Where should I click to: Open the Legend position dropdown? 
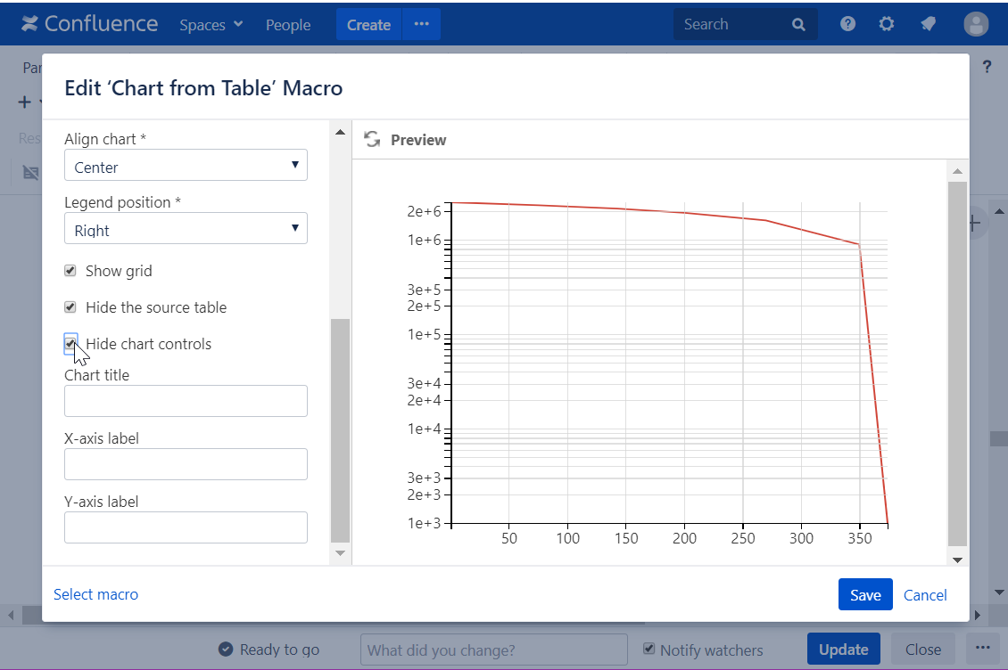coord(186,229)
